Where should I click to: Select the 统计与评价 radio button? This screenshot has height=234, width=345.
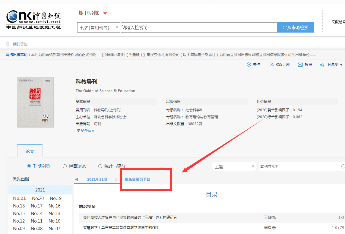click(100, 166)
